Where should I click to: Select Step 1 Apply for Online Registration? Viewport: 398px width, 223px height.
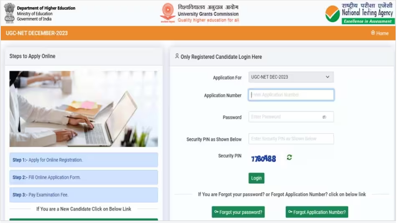coord(84,160)
